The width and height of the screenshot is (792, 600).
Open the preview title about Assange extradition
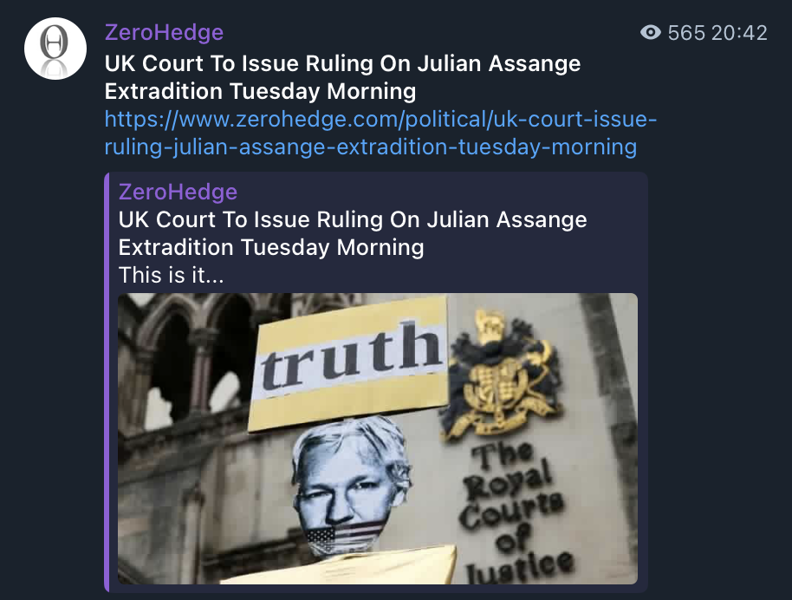353,233
